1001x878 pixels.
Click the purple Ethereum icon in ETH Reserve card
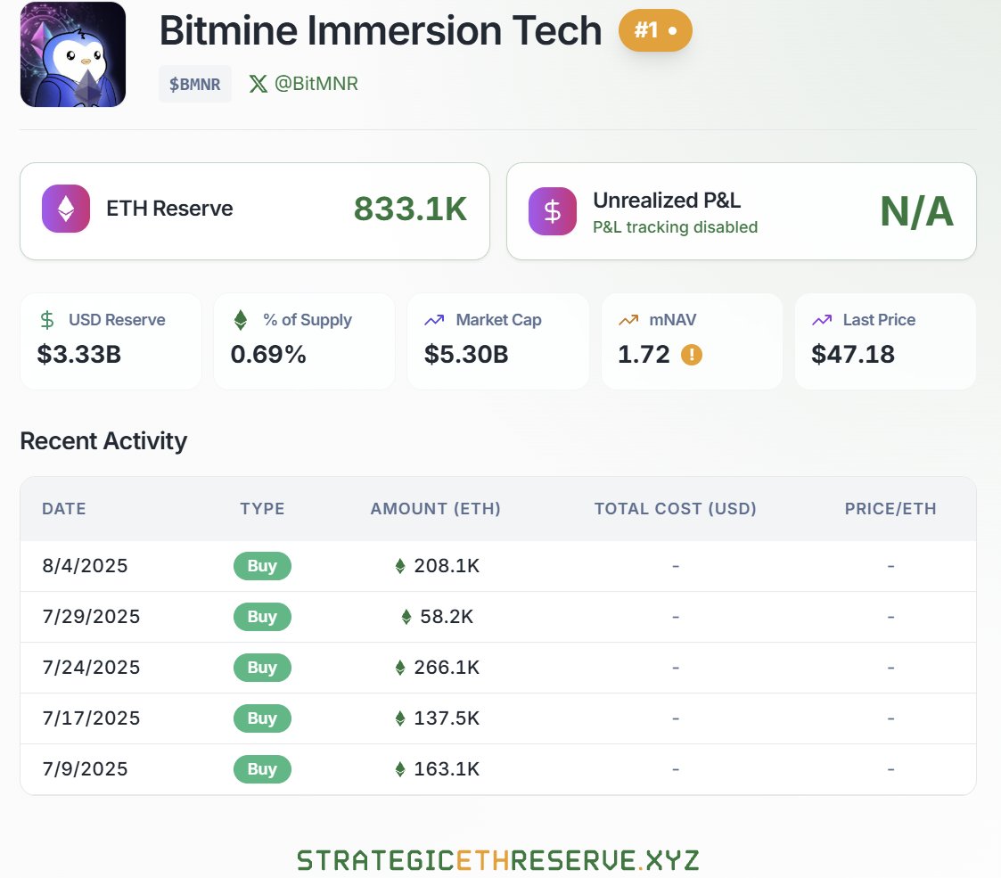pyautogui.click(x=66, y=209)
